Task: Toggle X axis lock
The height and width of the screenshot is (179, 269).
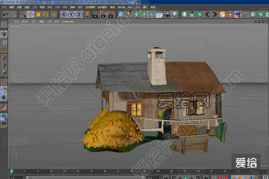Action: (63, 14)
